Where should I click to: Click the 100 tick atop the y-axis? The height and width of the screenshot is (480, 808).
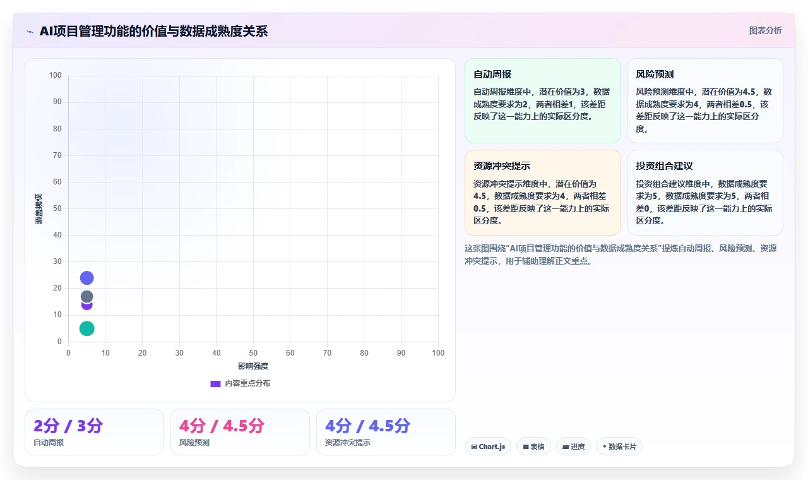tap(56, 76)
